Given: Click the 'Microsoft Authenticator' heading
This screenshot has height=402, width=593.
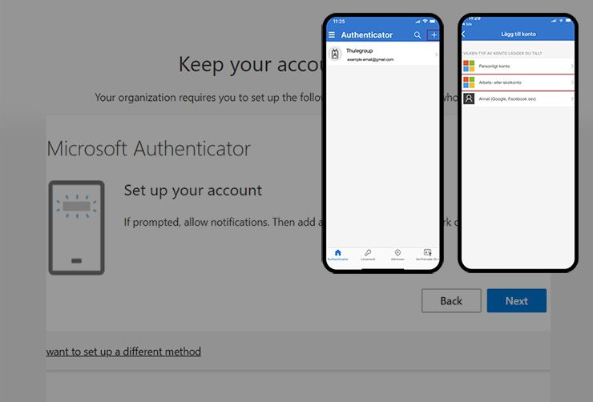Looking at the screenshot, I should click(x=148, y=148).
